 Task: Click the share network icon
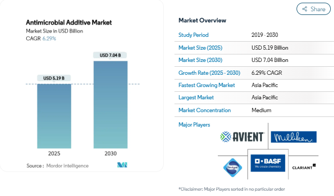pos(305,9)
